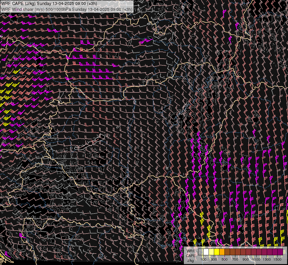Click the orange CAPE legend swatch
Viewport: 288px width, 265px height.
click(x=222, y=252)
